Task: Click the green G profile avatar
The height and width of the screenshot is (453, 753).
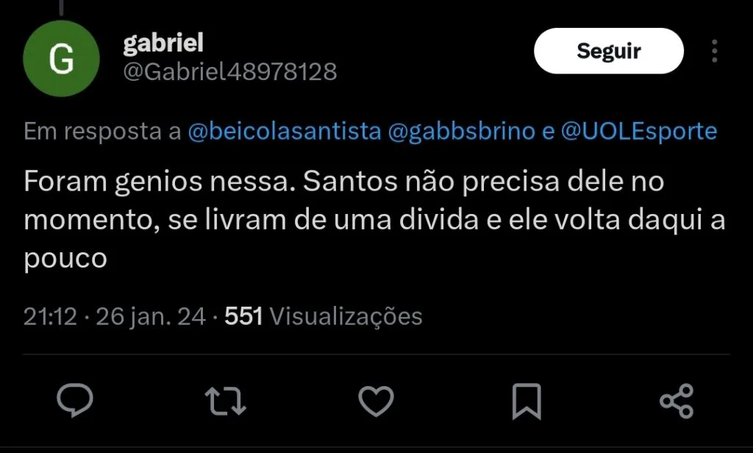Action: click(x=61, y=59)
